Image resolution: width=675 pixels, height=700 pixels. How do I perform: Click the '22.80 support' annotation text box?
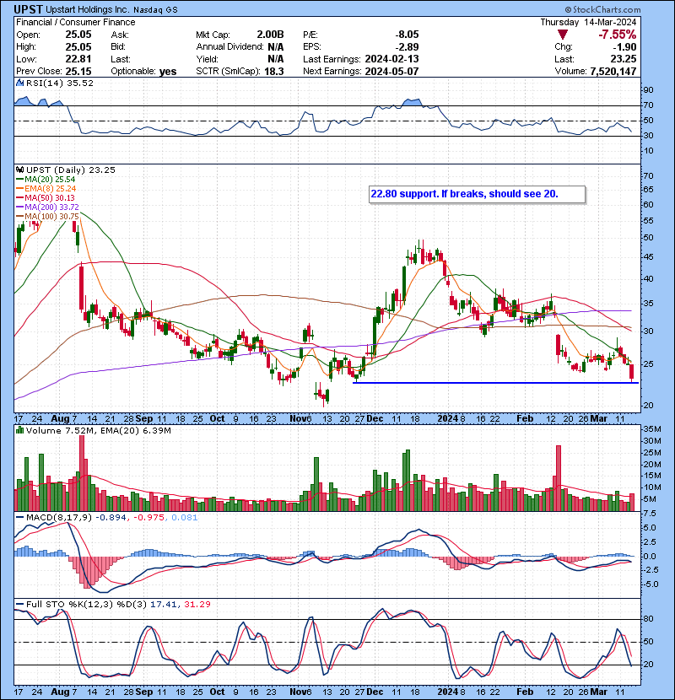[x=477, y=194]
